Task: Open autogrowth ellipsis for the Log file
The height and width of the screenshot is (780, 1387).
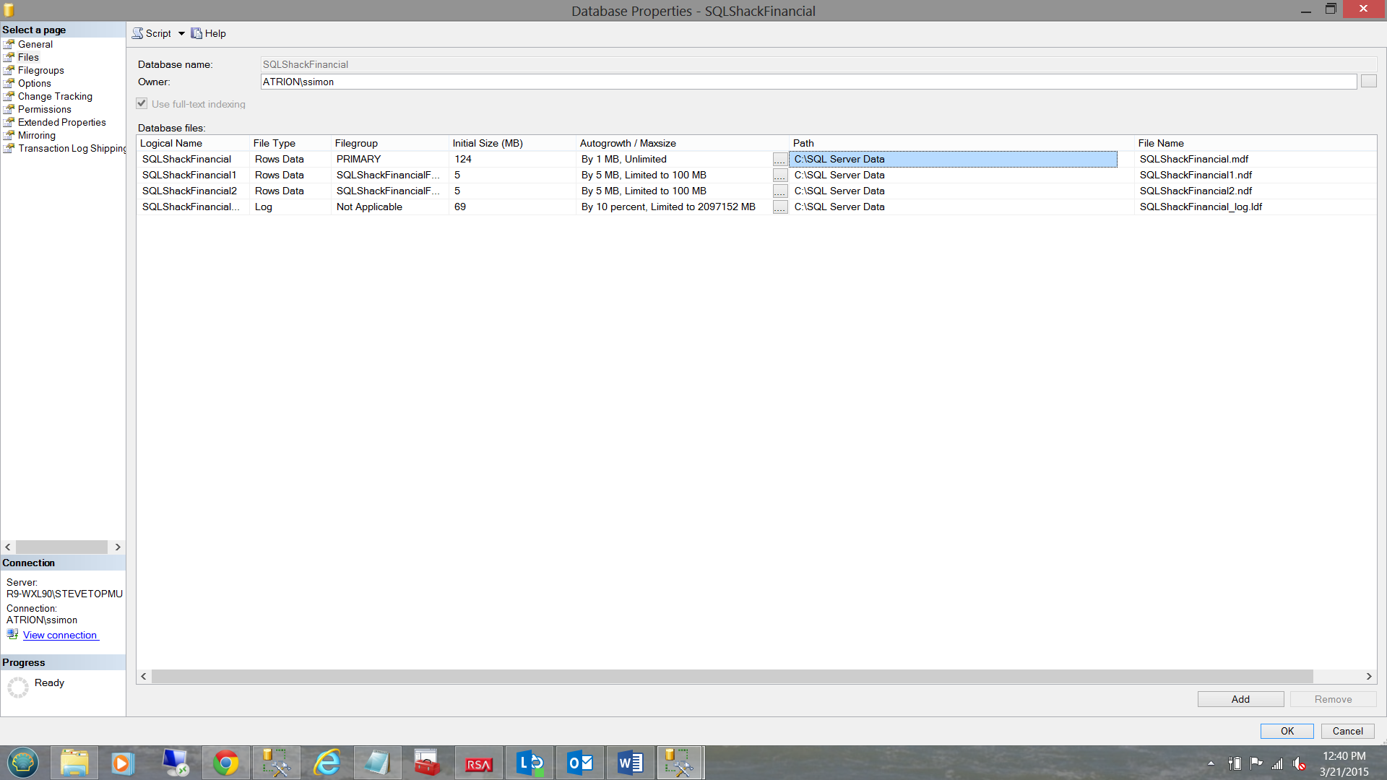Action: 779,207
